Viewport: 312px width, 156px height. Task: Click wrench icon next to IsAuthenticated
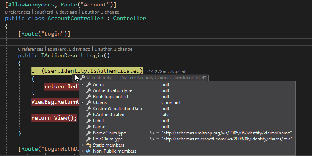(x=89, y=115)
